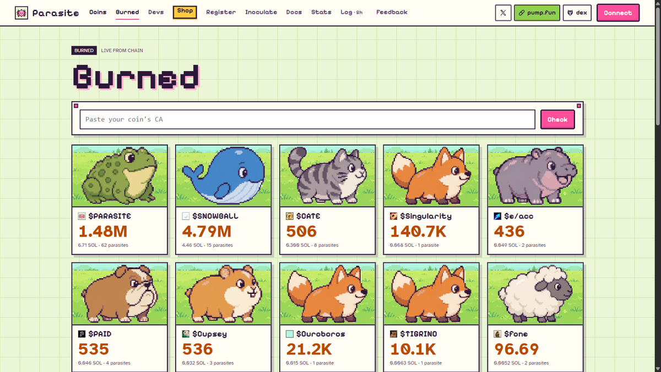Click the '4.46 SOL · 15 parasites' text
Viewport: 661px width, 372px height.
coord(207,245)
